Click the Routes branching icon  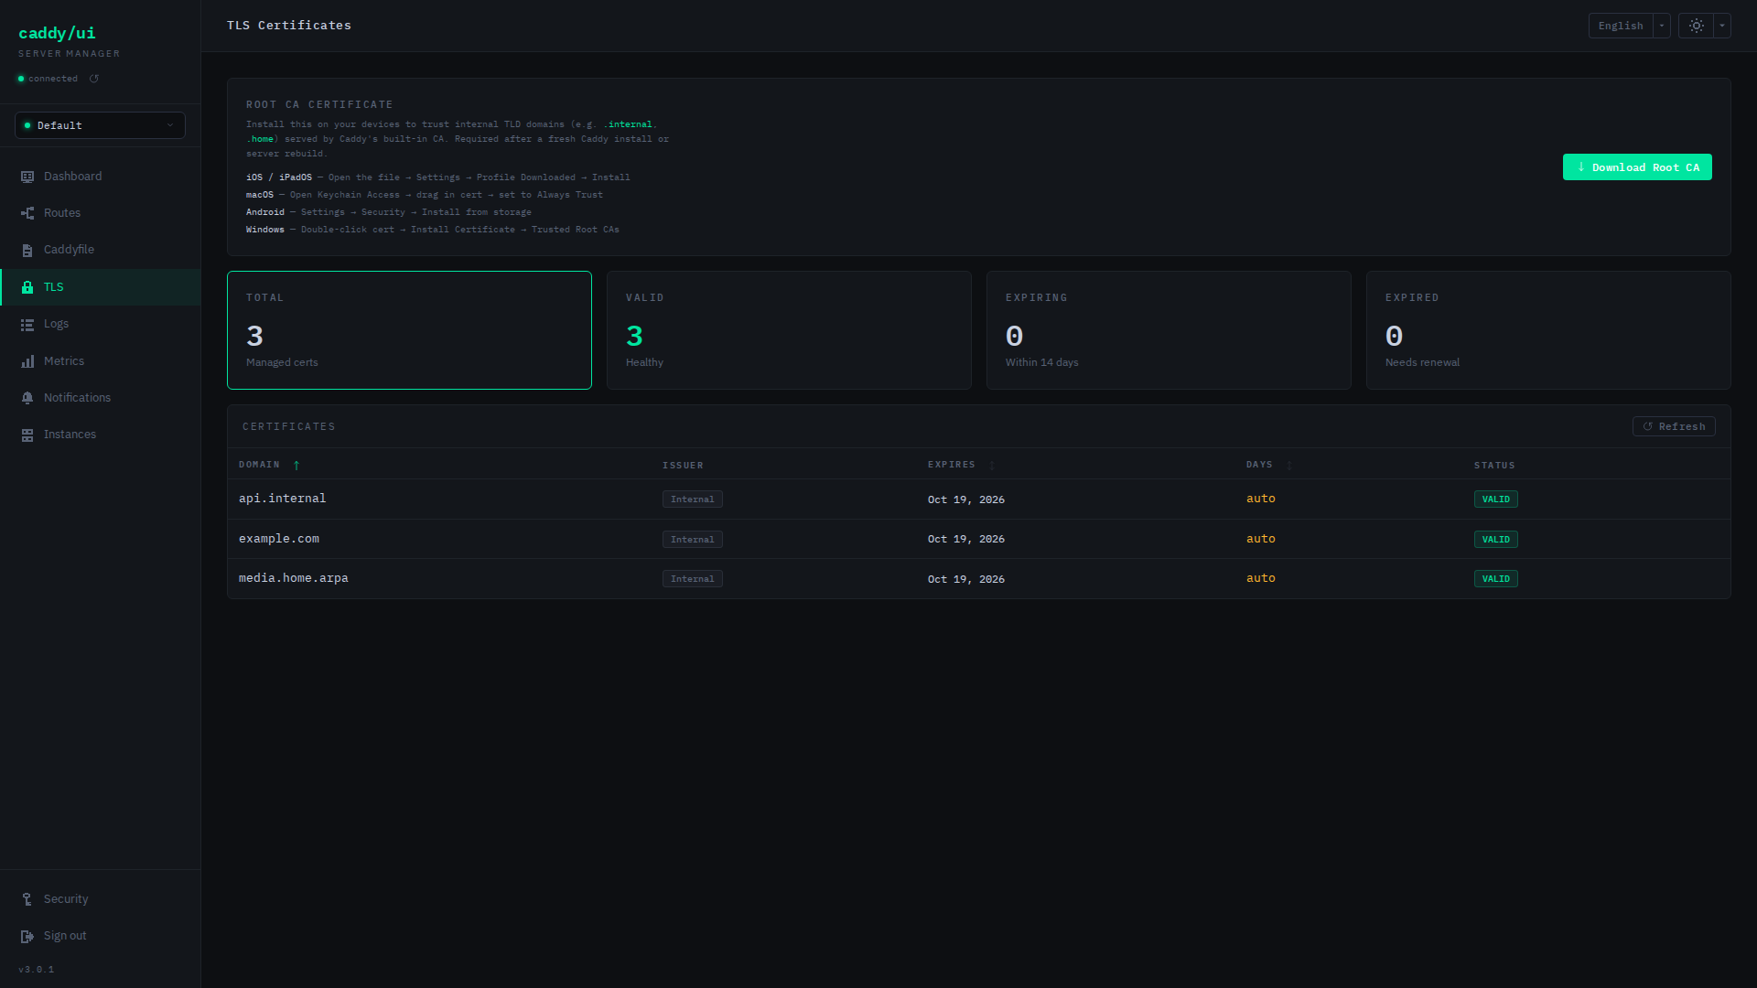point(27,213)
